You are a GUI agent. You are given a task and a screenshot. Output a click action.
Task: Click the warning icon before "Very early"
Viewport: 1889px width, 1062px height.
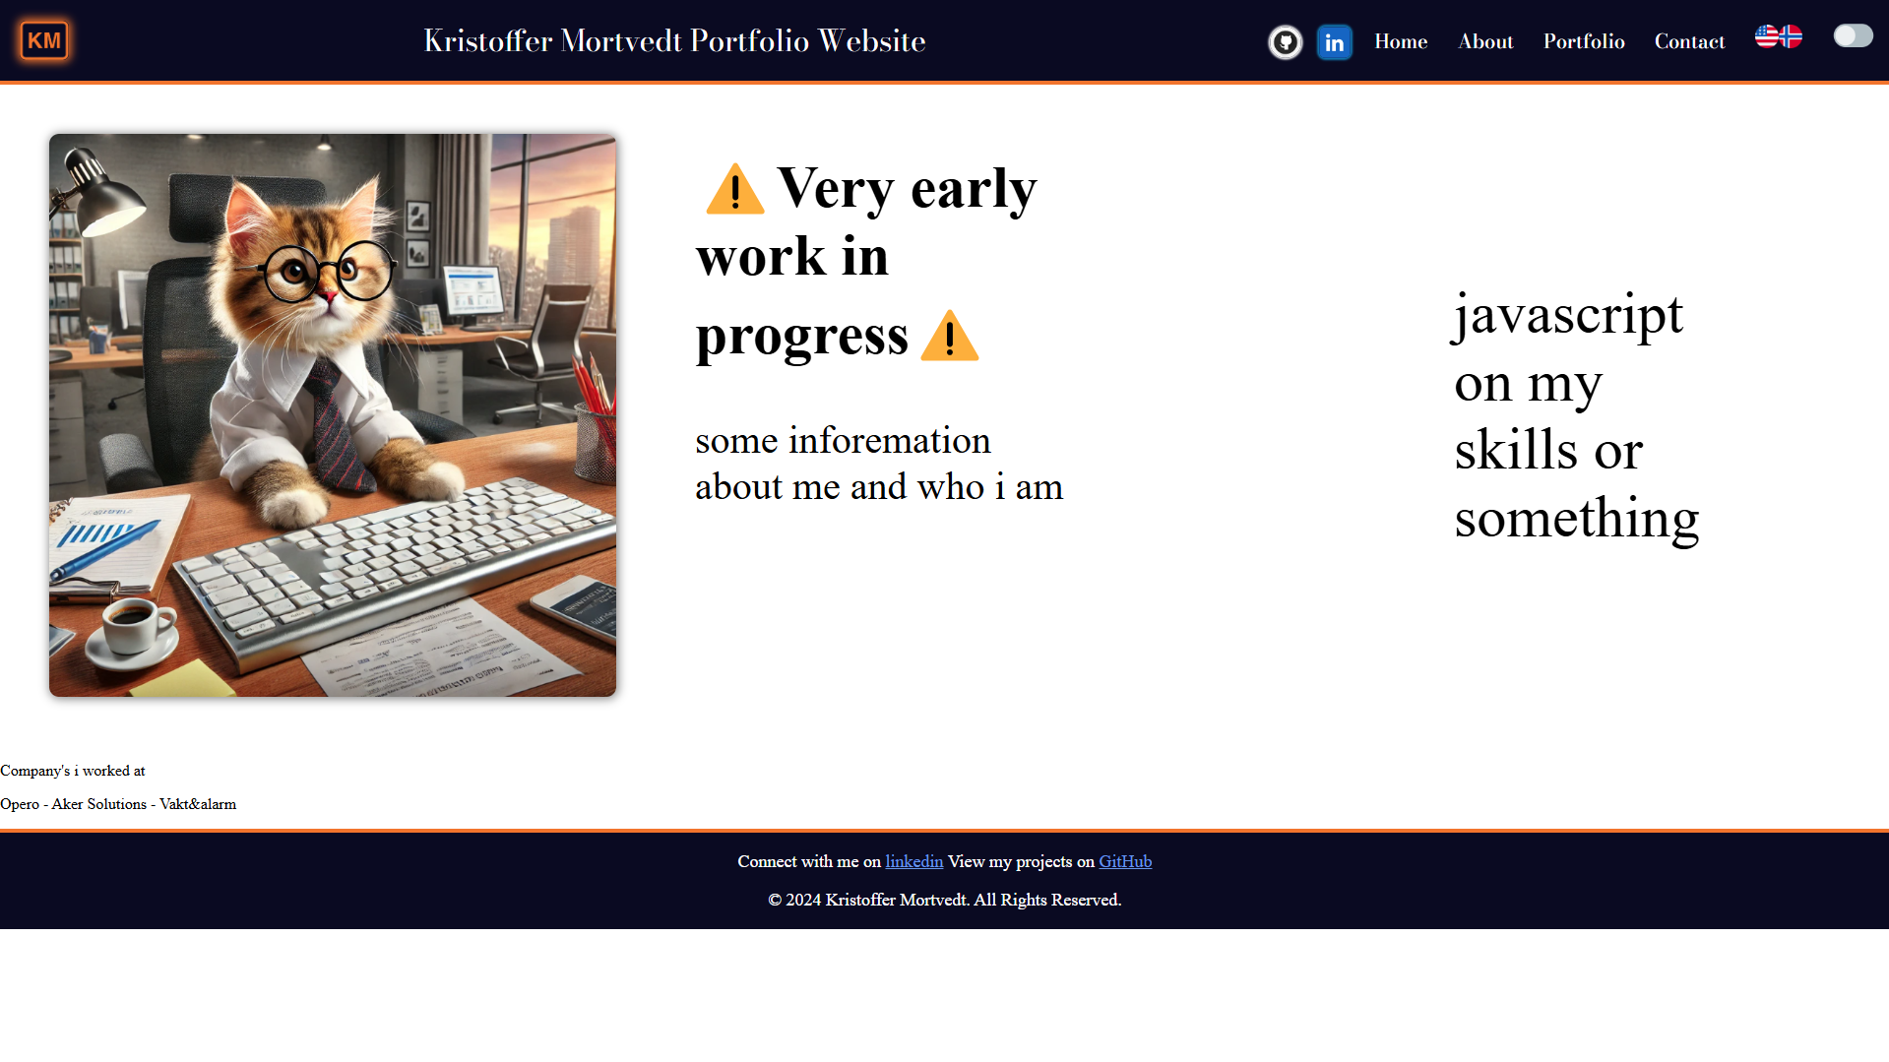[734, 189]
